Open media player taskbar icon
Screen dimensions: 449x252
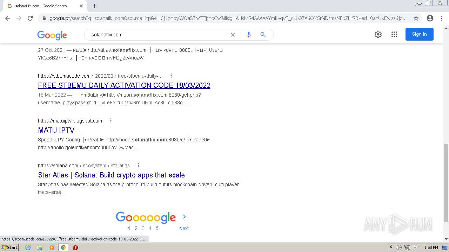click(x=52, y=247)
